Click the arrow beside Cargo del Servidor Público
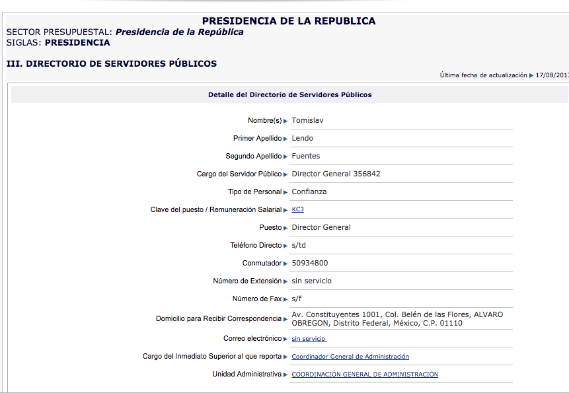The height and width of the screenshot is (393, 569). click(285, 174)
